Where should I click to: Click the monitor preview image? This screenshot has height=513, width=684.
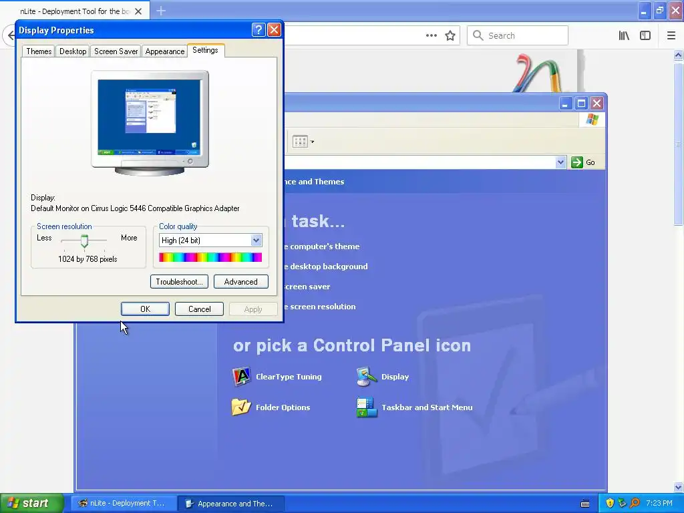click(x=150, y=123)
